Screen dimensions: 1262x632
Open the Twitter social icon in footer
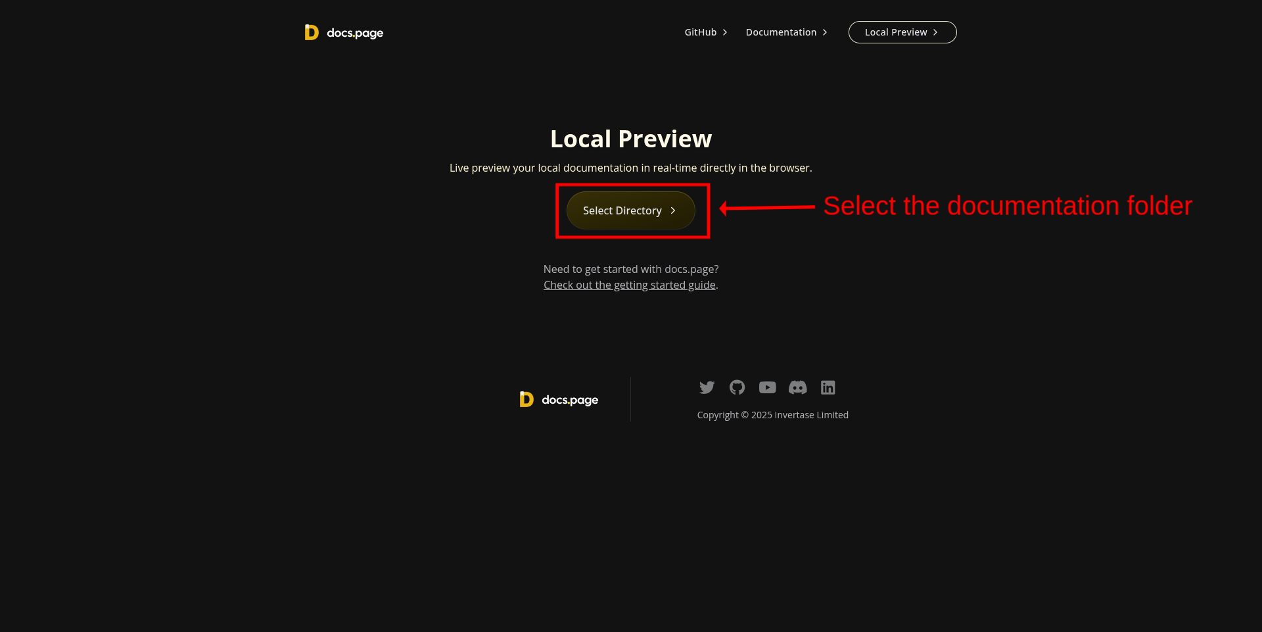pyautogui.click(x=707, y=387)
